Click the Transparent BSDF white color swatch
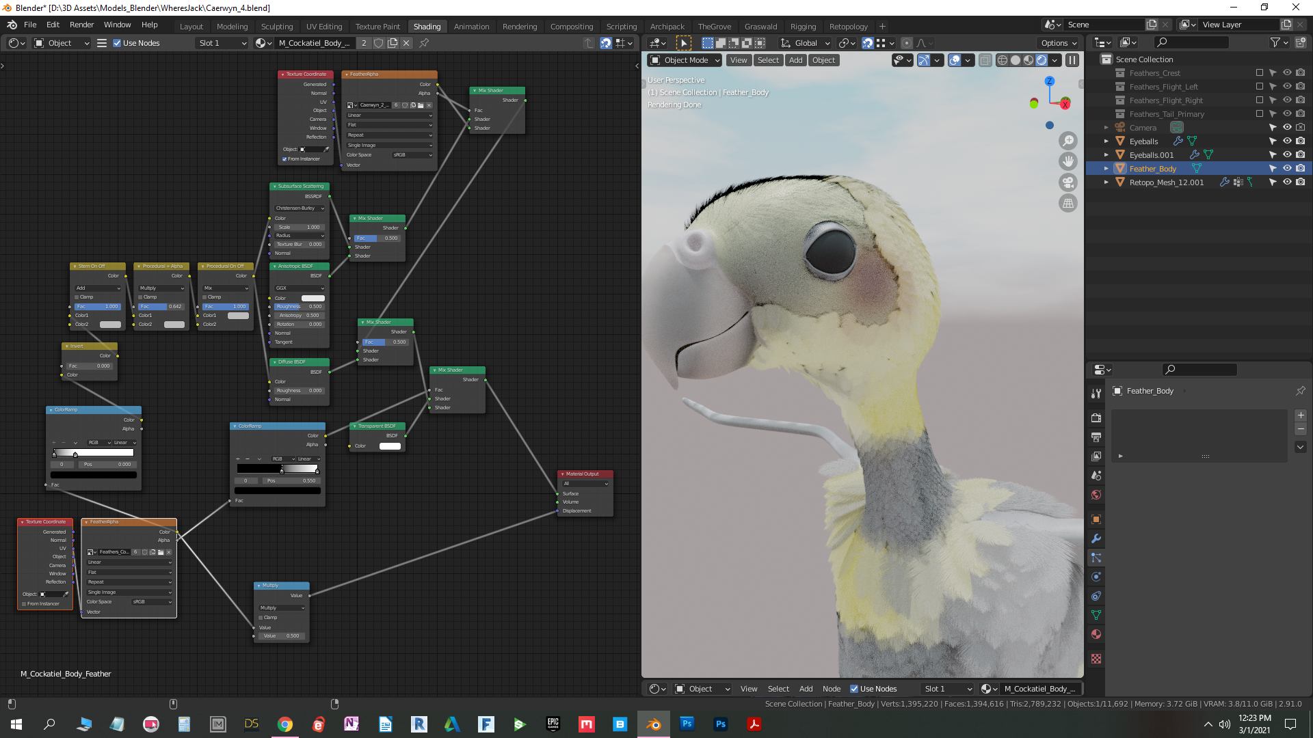This screenshot has width=1313, height=738. 390,446
